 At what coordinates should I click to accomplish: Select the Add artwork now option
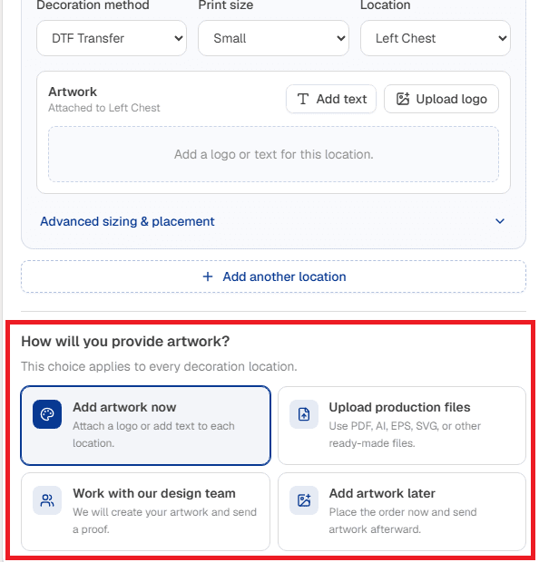146,425
